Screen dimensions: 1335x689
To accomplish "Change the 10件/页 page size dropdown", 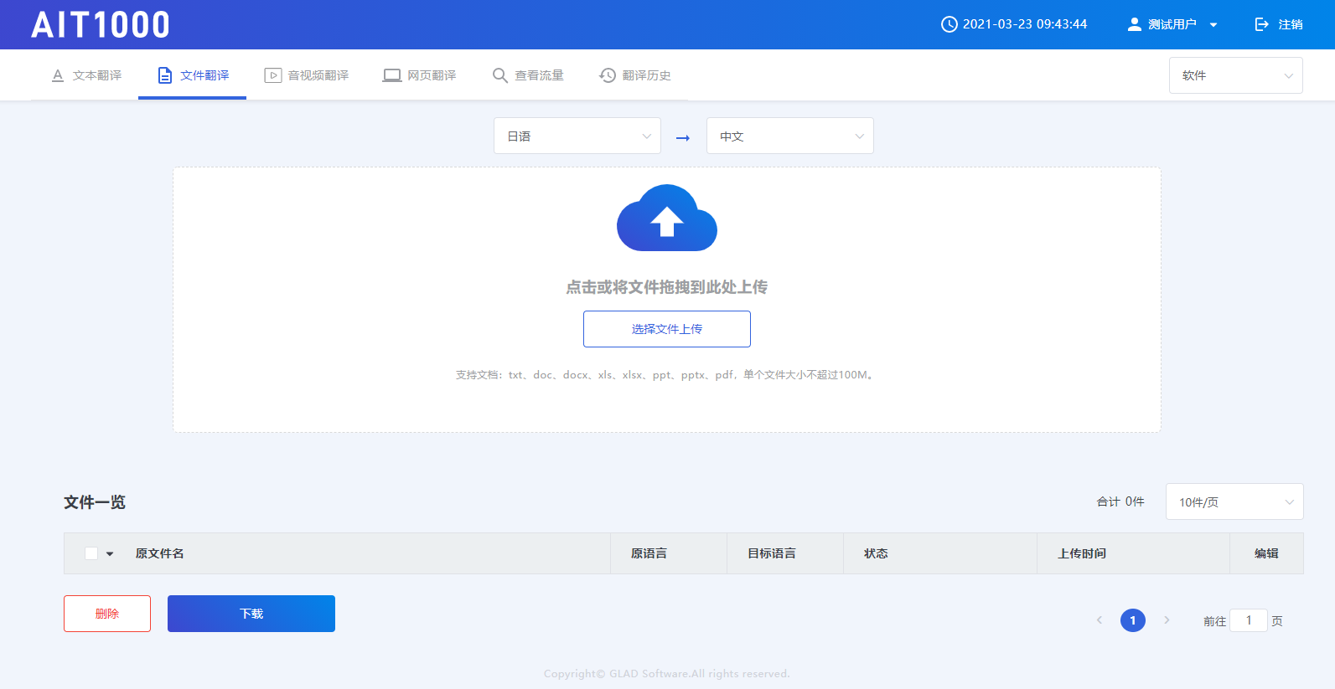I will point(1234,501).
